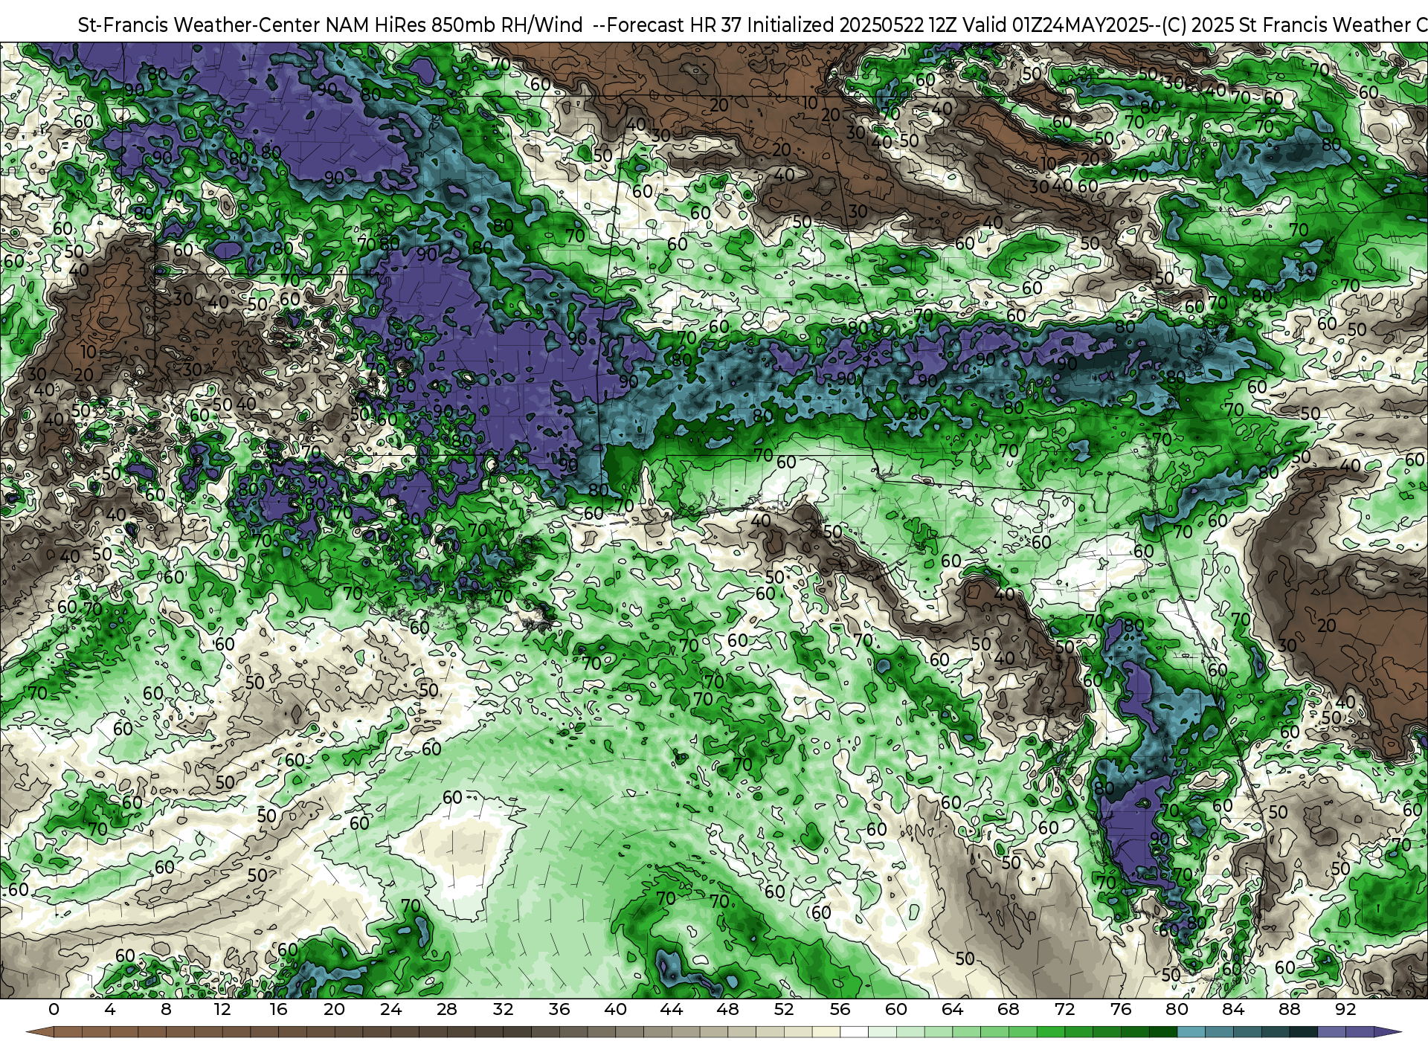Screen dimensions: 1428x1041
Task: Click the color scale label '68'
Action: pos(1009,1009)
